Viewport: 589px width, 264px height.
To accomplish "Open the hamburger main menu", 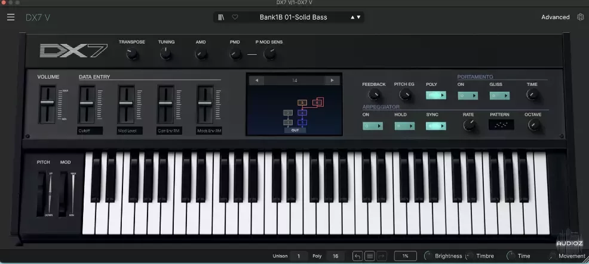I will tap(11, 17).
